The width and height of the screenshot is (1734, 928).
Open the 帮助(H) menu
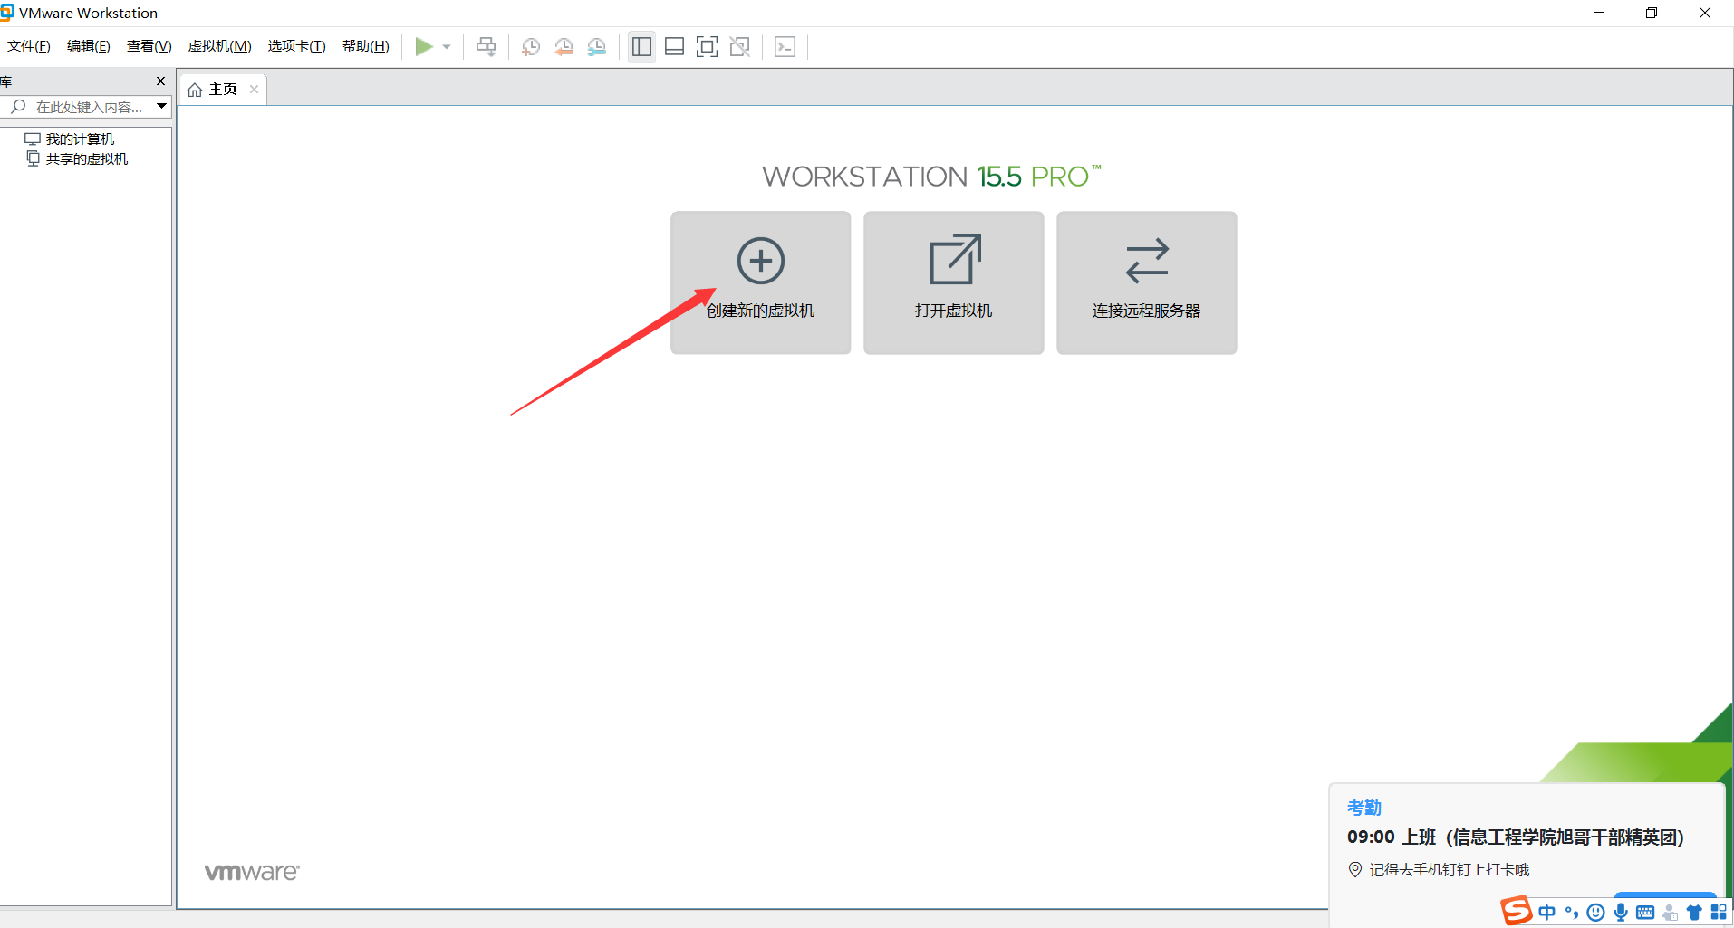pos(366,46)
